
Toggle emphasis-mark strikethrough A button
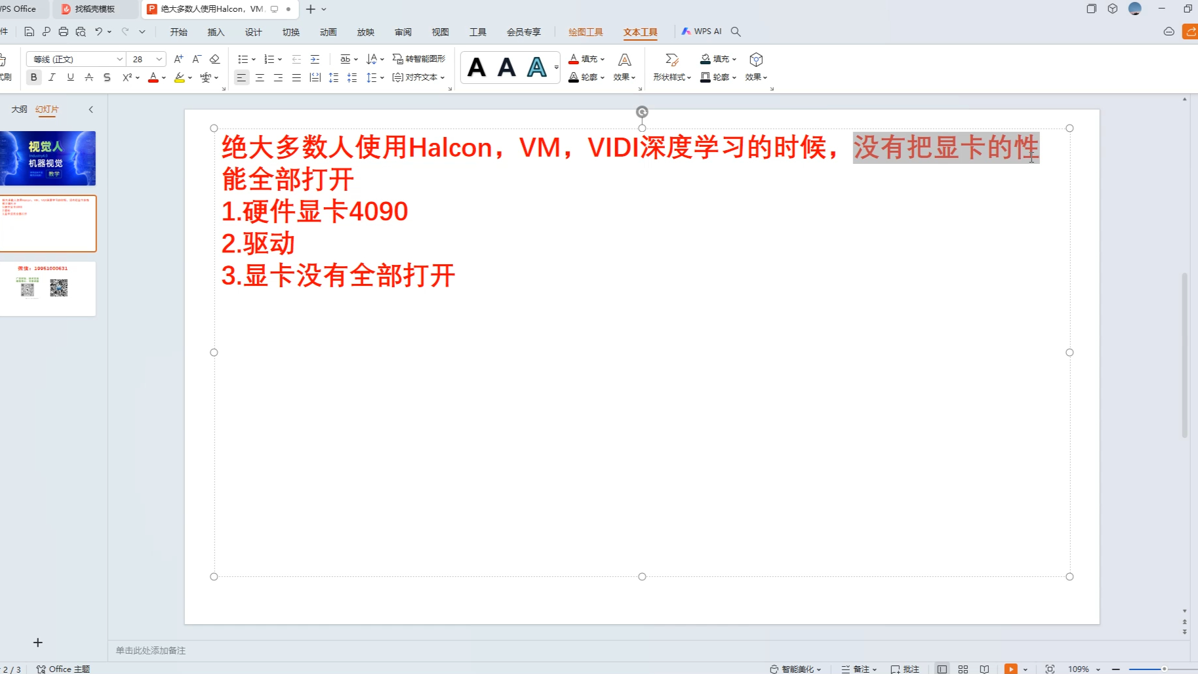[x=89, y=77]
